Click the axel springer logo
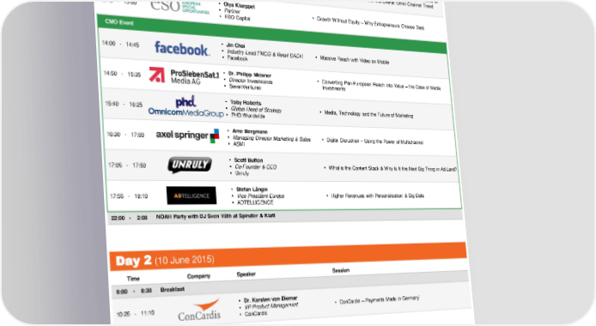 click(x=188, y=135)
